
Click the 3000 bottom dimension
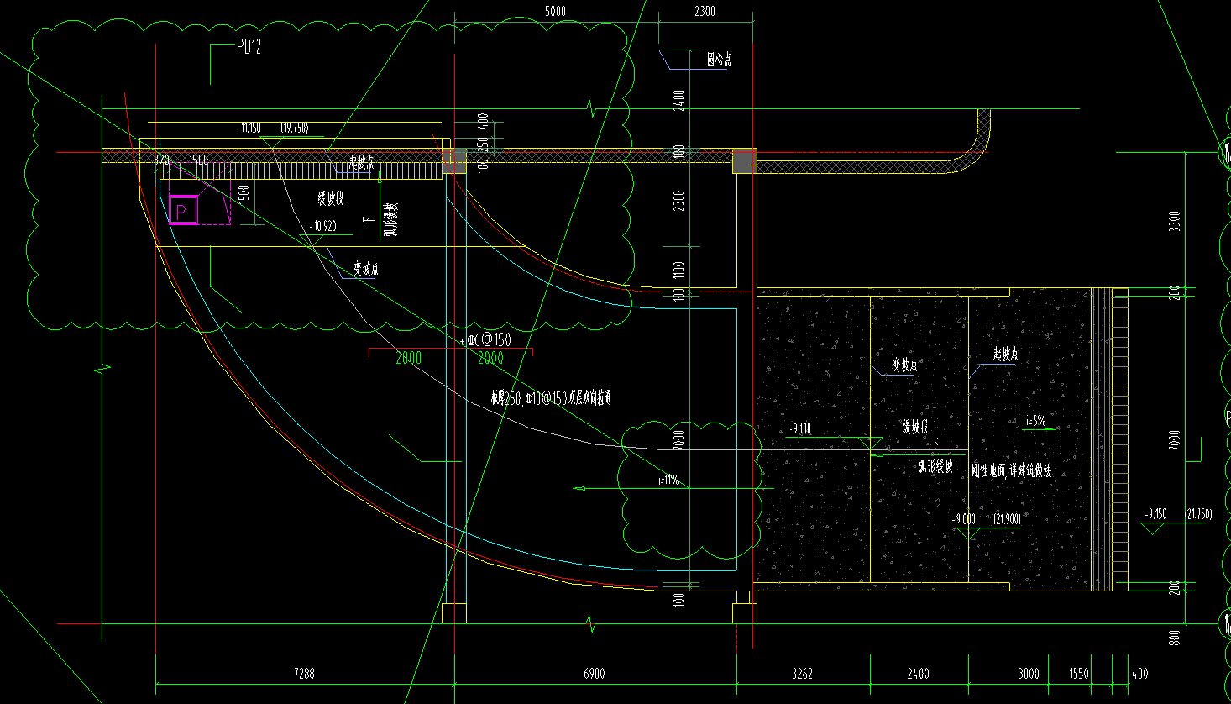click(x=1029, y=673)
